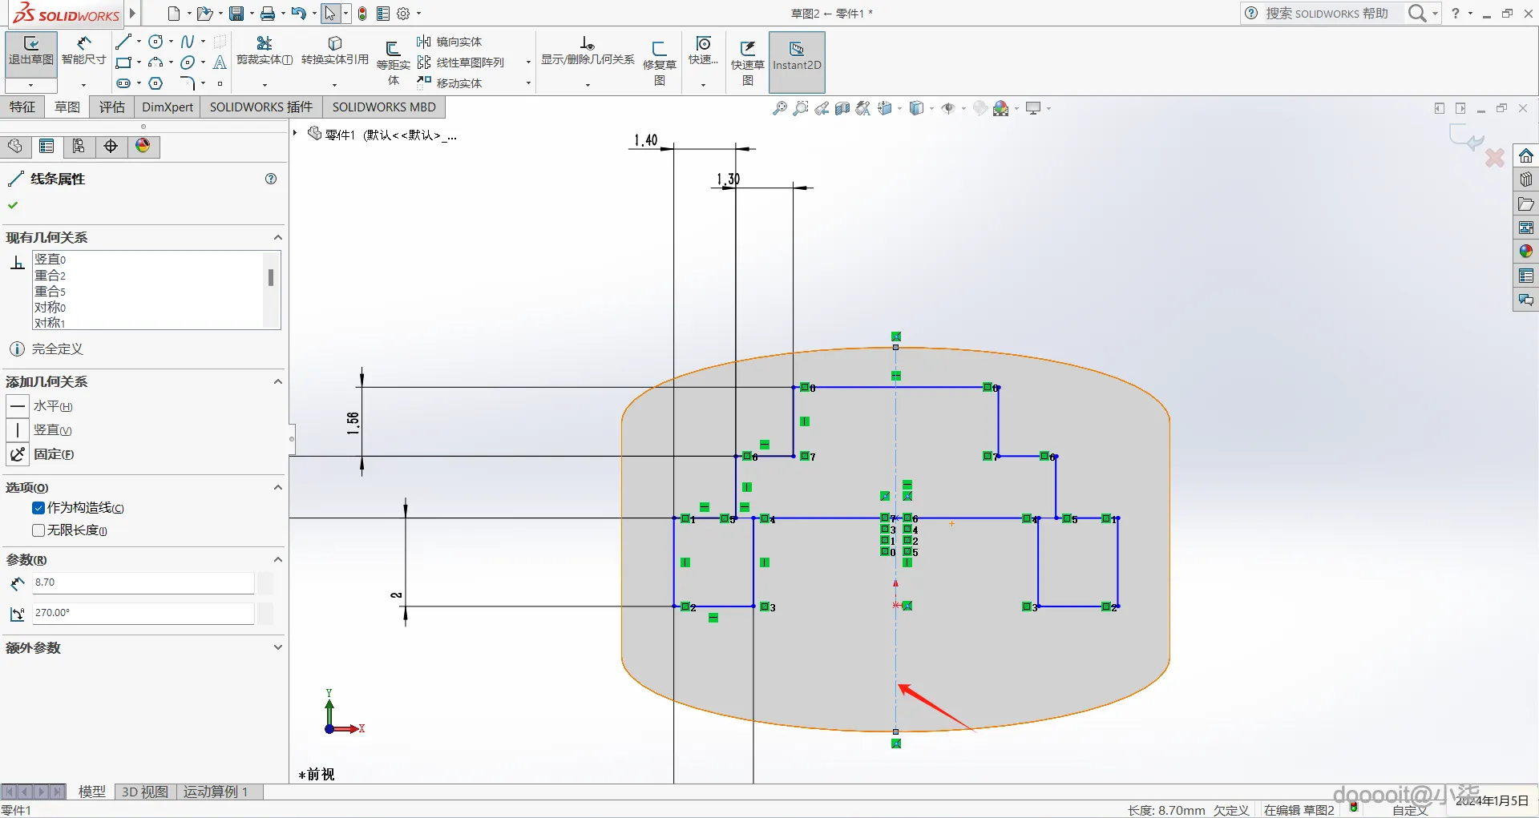Select the Ellipse sketch tool

click(188, 62)
